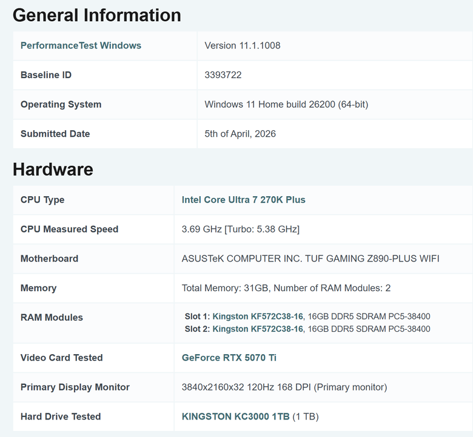Open the Intel Core Ultra 7 270K Plus link
Screen dimensions: 473x437
point(243,200)
